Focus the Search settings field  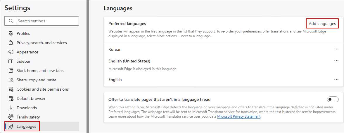tap(42, 21)
